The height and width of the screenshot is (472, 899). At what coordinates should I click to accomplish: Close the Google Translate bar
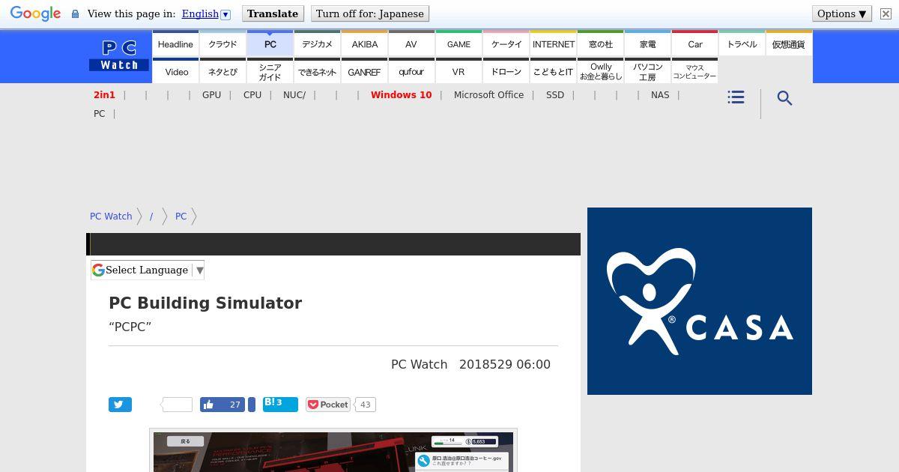pos(886,13)
